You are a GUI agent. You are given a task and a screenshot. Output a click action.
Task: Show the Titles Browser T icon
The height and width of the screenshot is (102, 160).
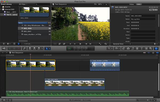(142, 48)
